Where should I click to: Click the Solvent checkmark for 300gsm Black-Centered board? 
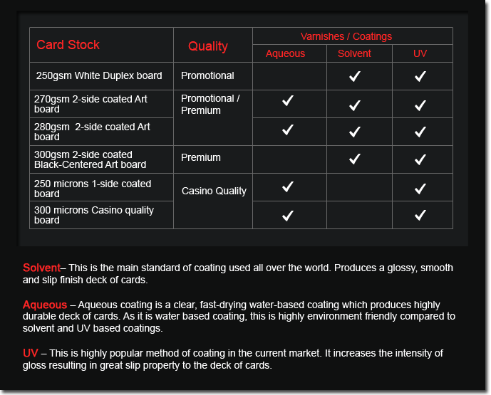pos(354,159)
